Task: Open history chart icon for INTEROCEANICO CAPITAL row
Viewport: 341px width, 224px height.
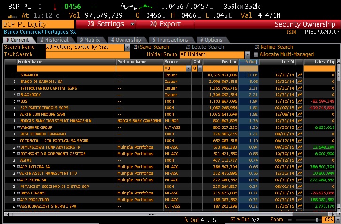Action: (300, 88)
